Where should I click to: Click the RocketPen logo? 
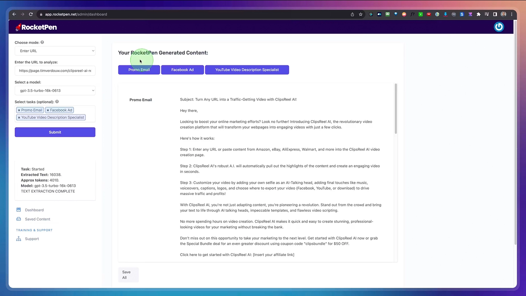point(36,27)
